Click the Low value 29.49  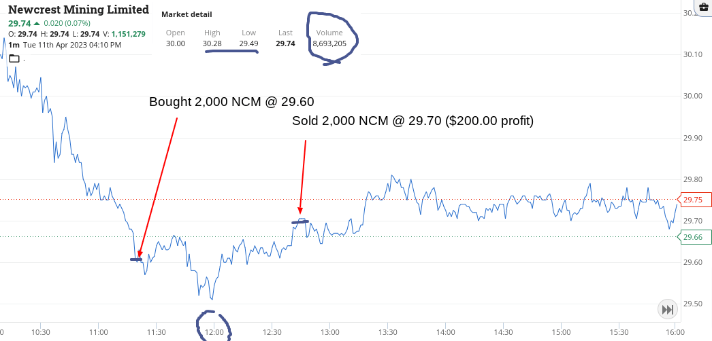(249, 43)
